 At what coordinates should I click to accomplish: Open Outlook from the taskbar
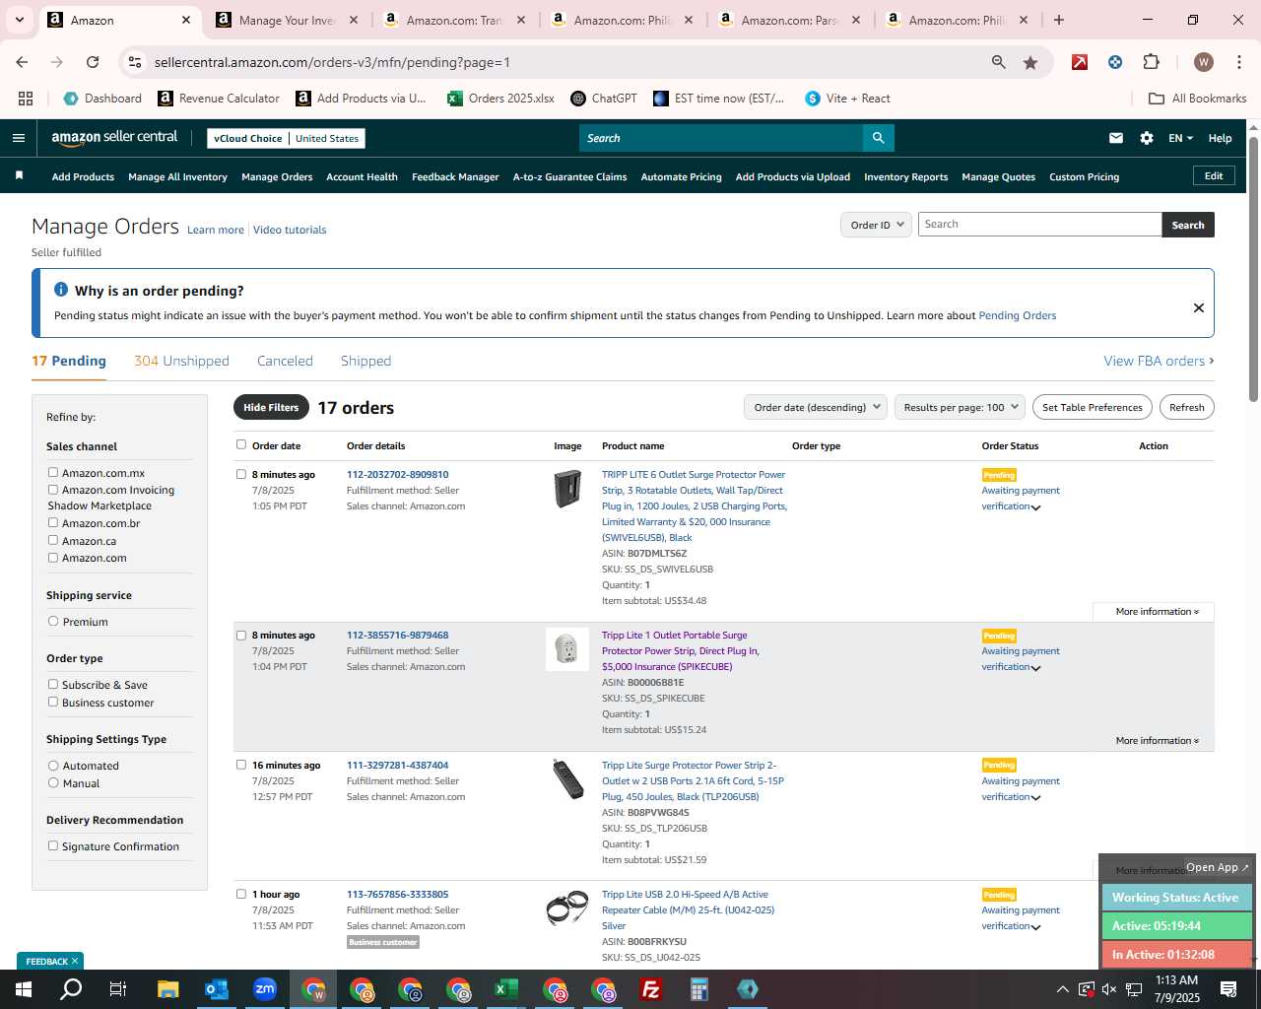pyautogui.click(x=217, y=989)
